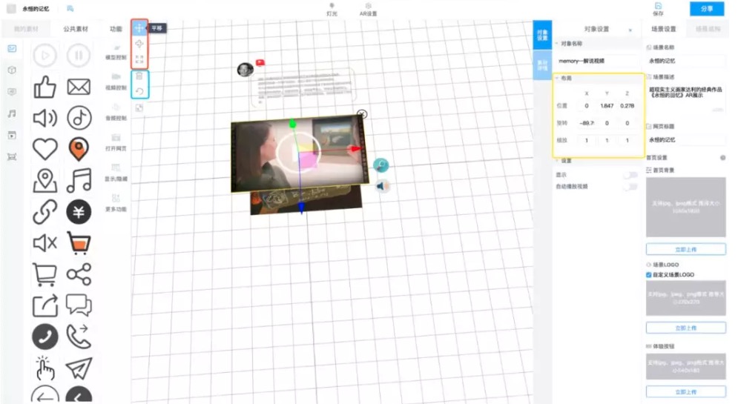The image size is (738, 404).
Task: Switch to 功能 tab
Action: (116, 29)
